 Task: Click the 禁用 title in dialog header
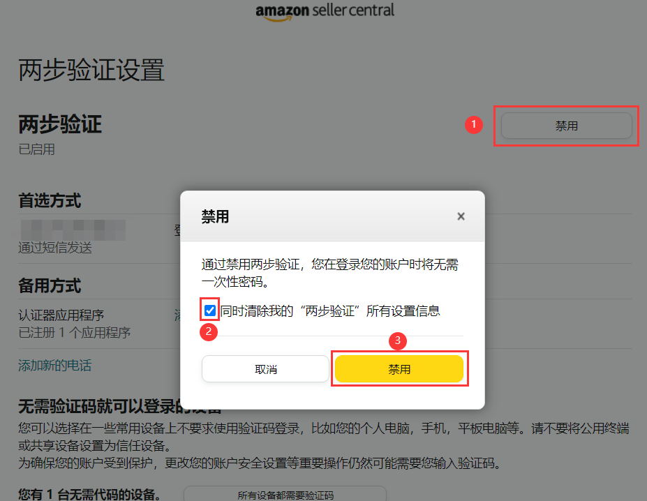[215, 216]
